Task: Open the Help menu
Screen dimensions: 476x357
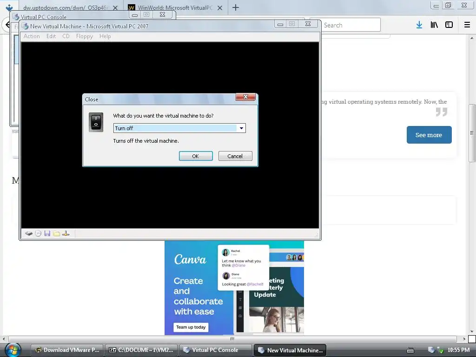Action: (x=105, y=36)
